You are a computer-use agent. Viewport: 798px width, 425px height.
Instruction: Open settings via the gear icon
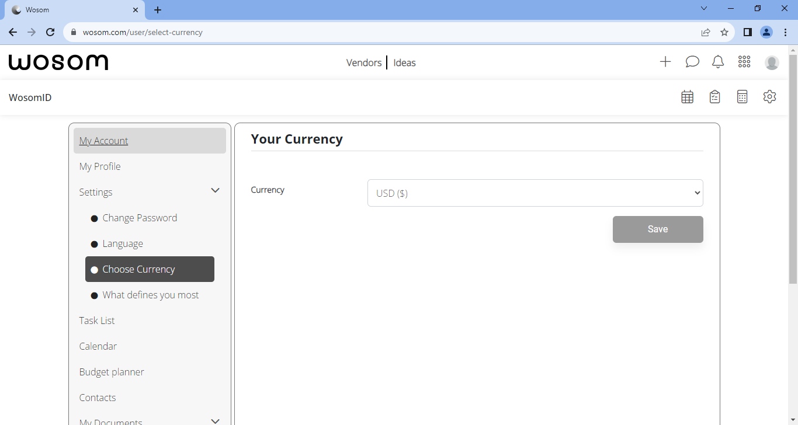click(769, 96)
